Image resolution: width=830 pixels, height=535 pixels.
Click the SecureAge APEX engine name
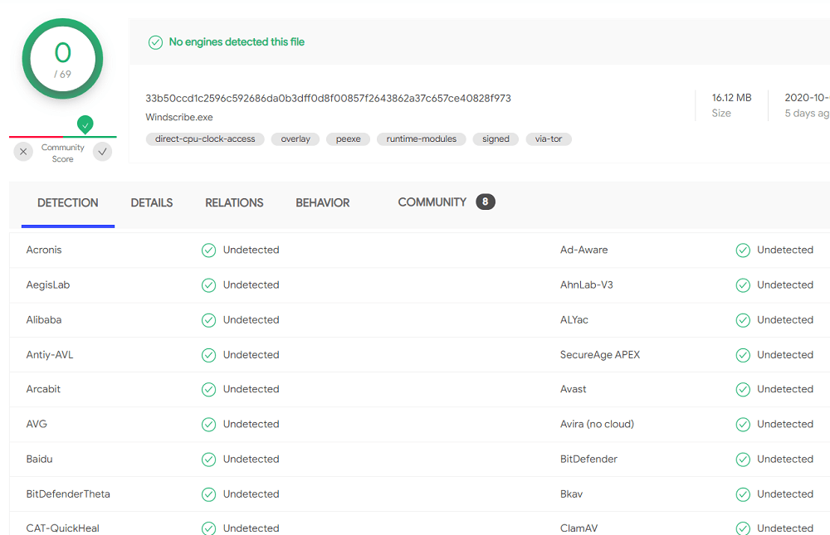[x=600, y=354]
